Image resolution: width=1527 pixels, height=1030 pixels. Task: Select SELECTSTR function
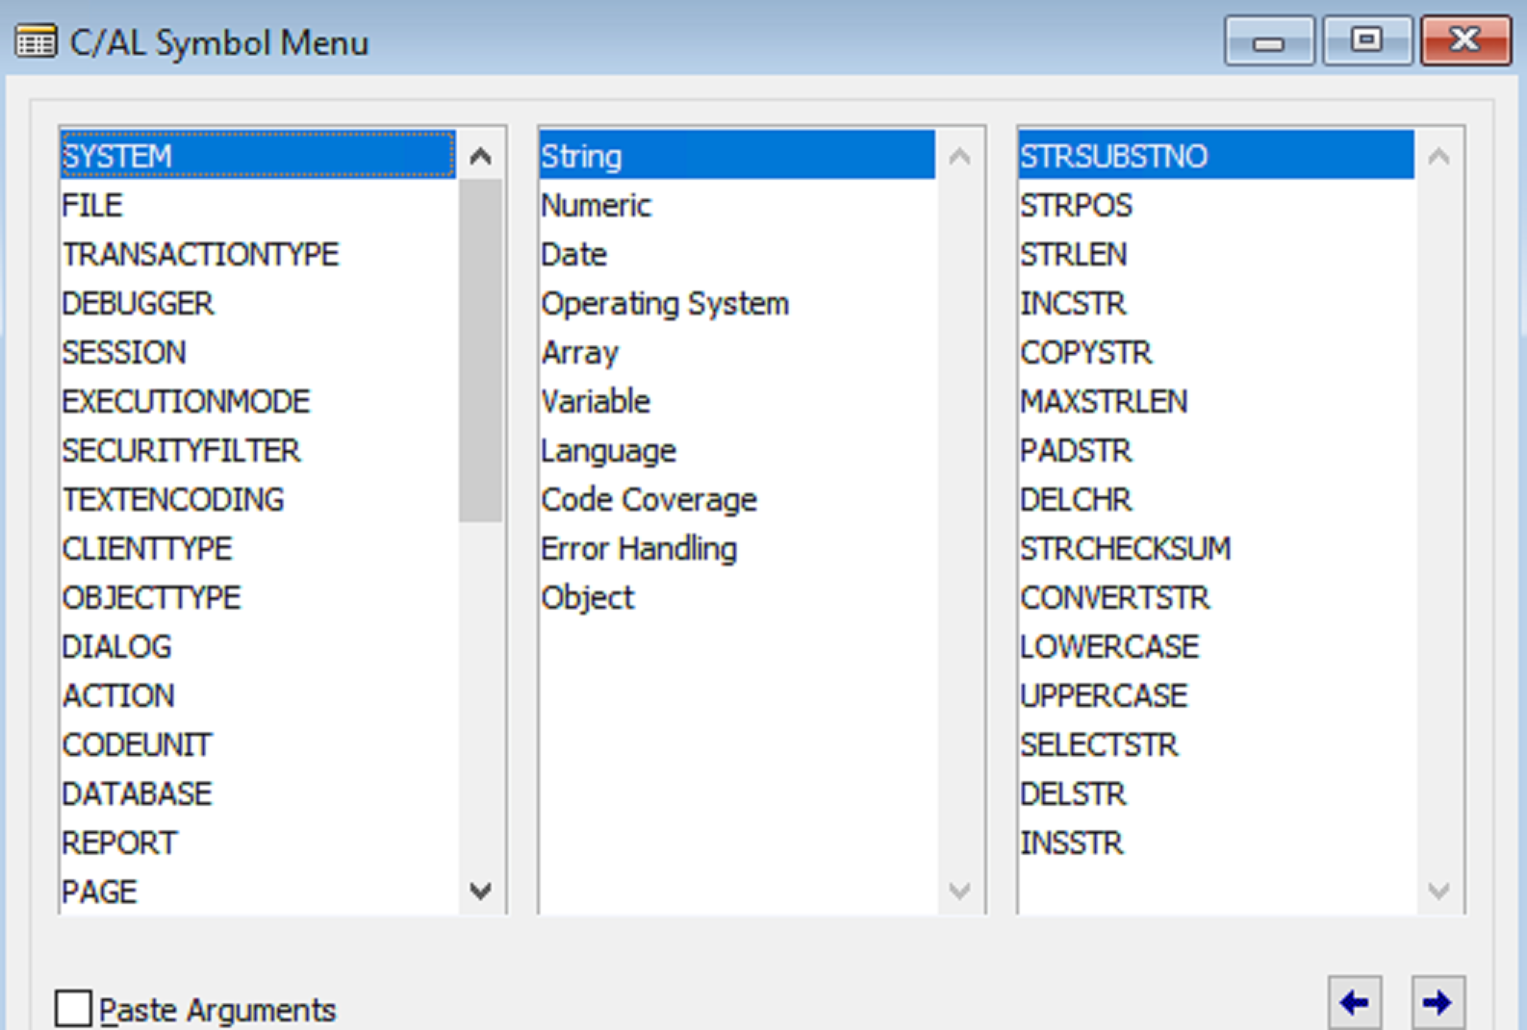pyautogui.click(x=1216, y=744)
